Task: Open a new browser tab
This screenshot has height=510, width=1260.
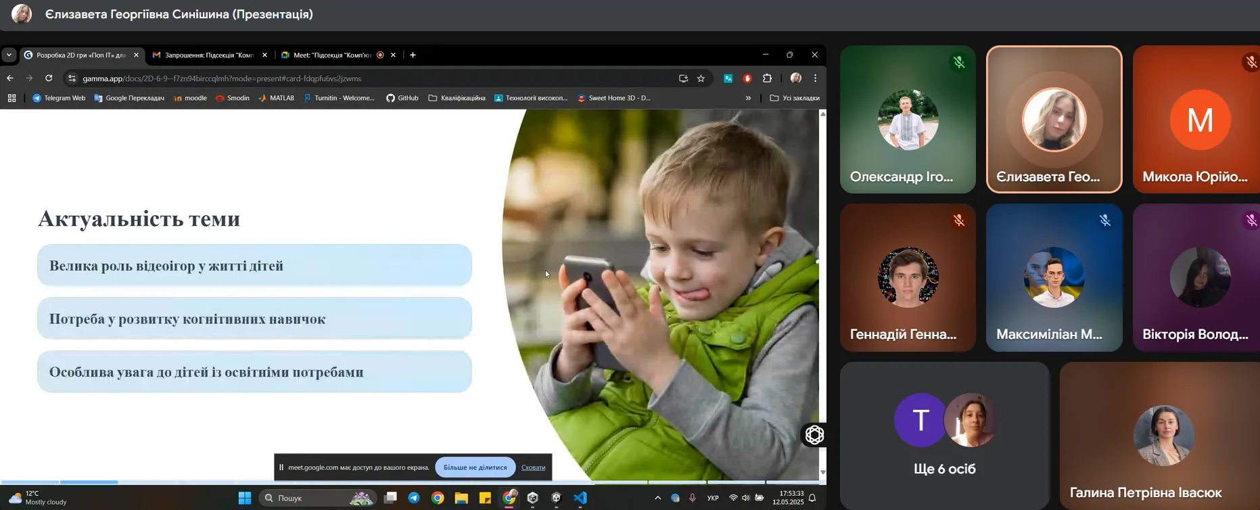Action: 413,55
